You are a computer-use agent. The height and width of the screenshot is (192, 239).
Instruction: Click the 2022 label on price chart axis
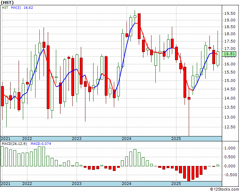(27, 139)
